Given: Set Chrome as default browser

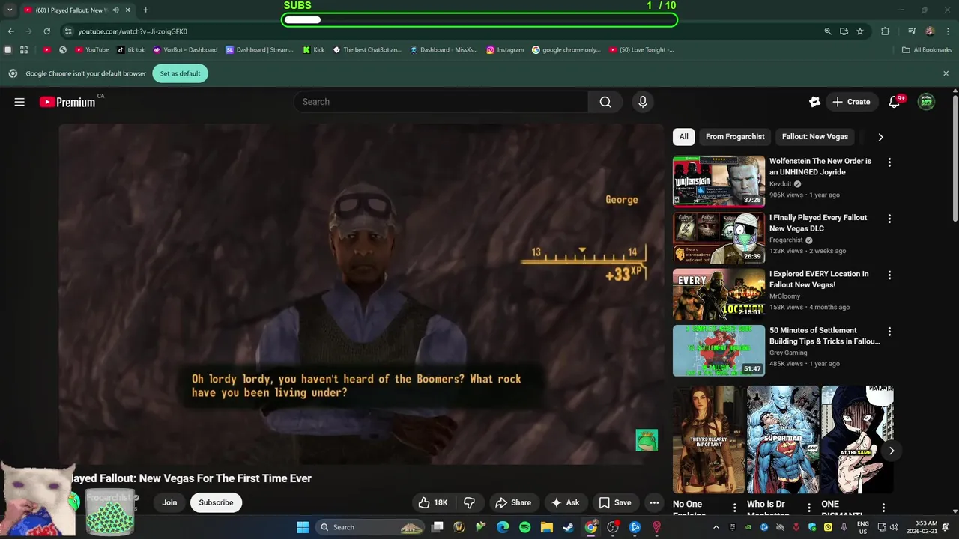Looking at the screenshot, I should coord(180,73).
